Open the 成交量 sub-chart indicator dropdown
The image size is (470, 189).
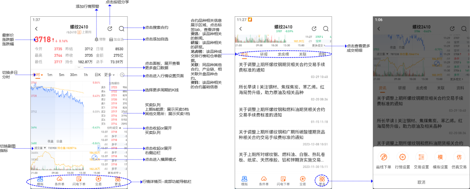click(40, 148)
